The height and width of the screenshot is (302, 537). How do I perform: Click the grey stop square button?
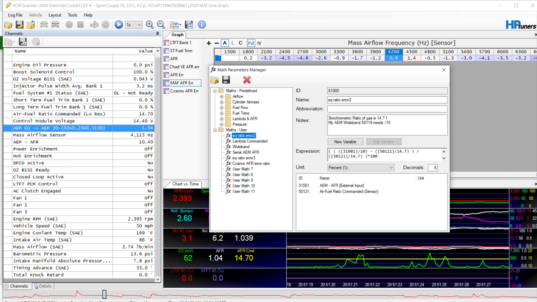80,24
